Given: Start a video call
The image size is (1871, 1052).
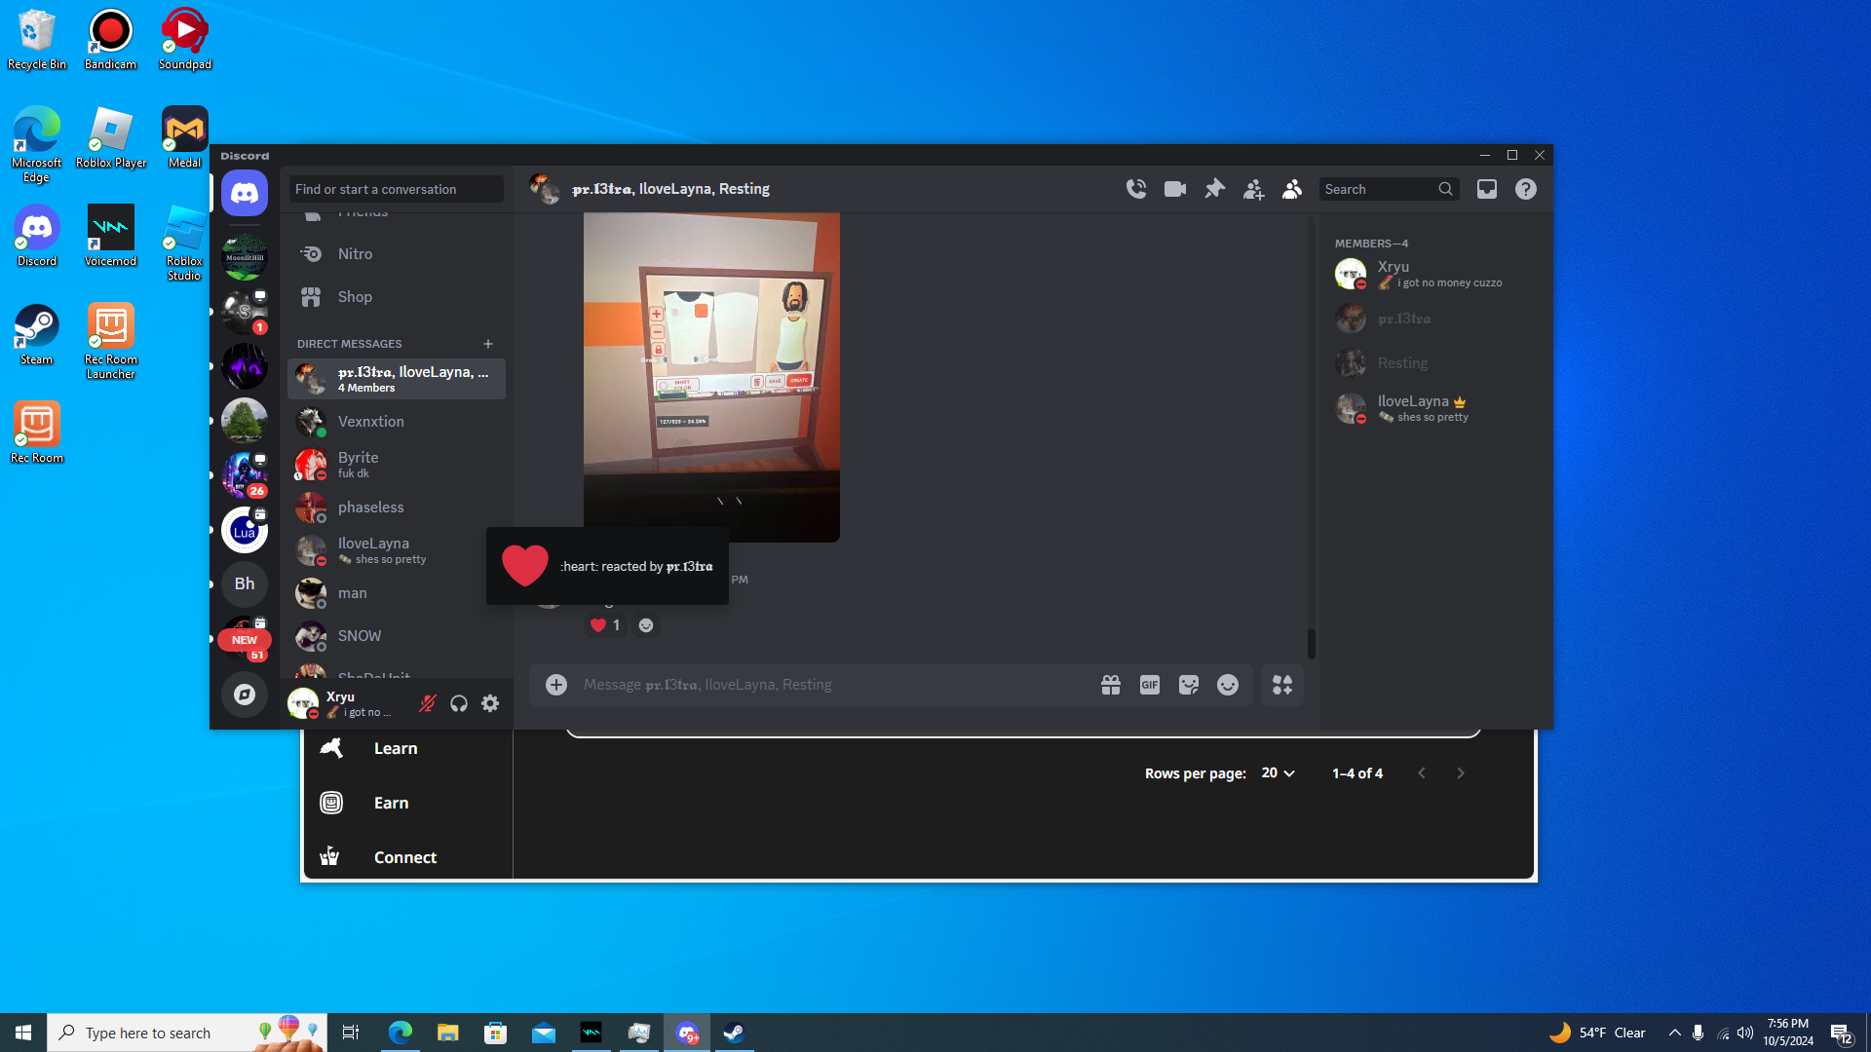Looking at the screenshot, I should [x=1175, y=189].
